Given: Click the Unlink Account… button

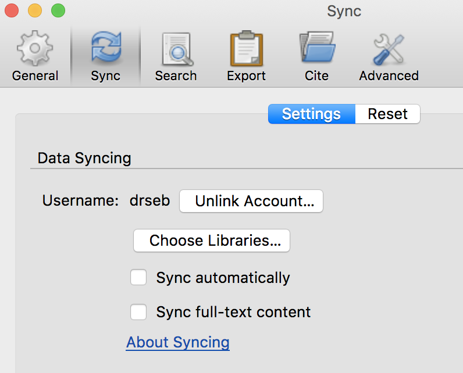Looking at the screenshot, I should click(x=251, y=201).
